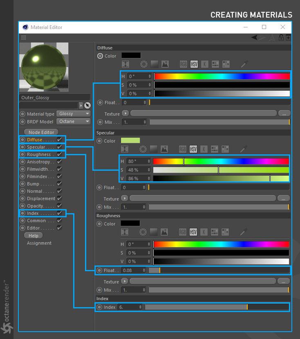Click the eyedropper icon in Diffuse section
Screen dimensions: 300x339
pos(244,64)
